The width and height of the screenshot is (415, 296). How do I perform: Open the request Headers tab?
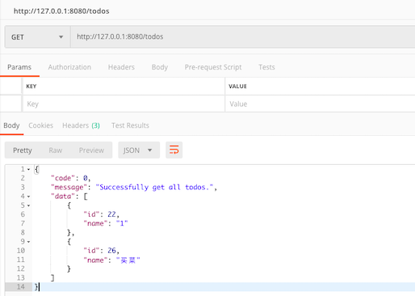[x=121, y=67]
